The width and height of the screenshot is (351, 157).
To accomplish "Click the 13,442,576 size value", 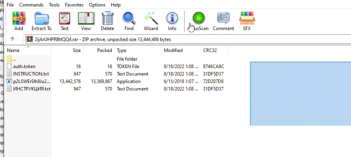I will coord(70,81).
